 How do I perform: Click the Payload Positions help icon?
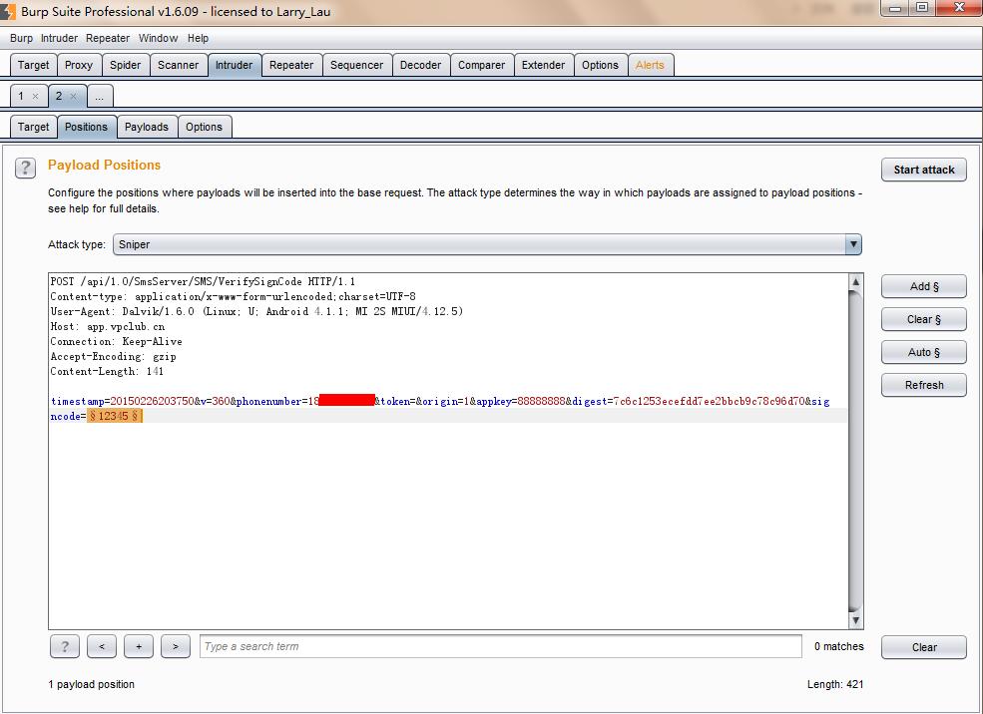[x=25, y=168]
